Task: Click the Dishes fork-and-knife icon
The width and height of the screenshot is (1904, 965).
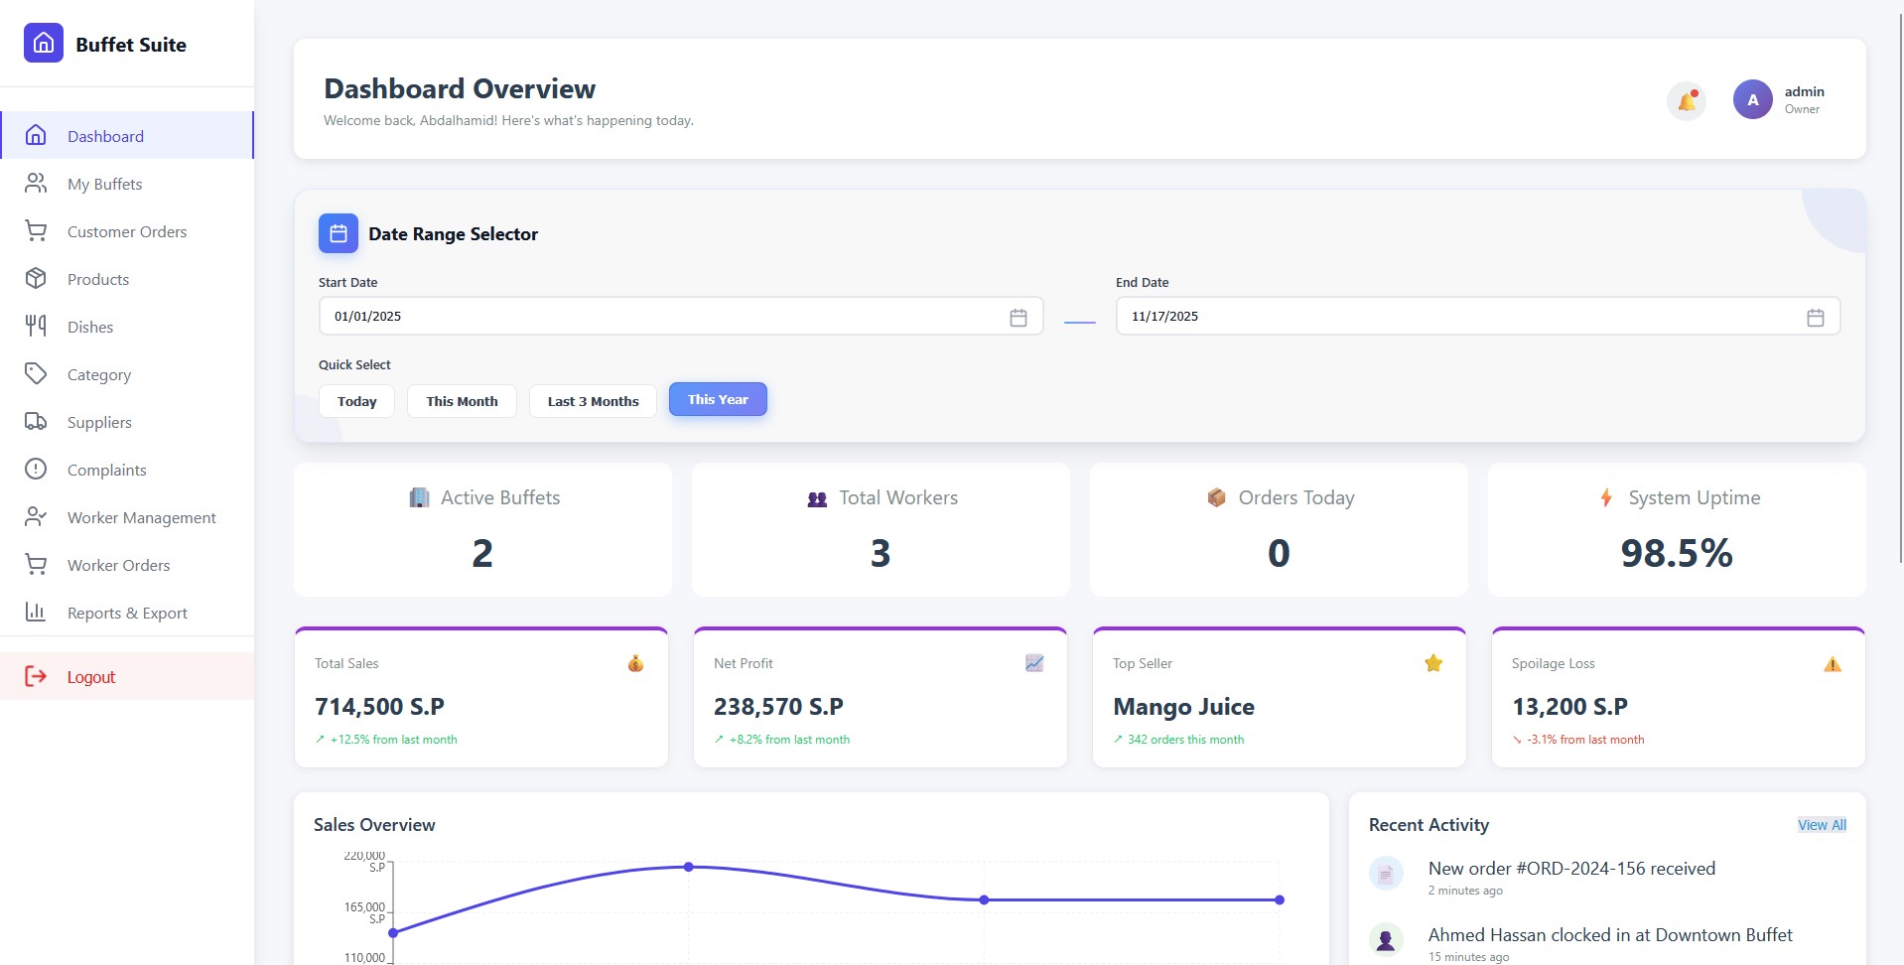Action: pos(36,327)
